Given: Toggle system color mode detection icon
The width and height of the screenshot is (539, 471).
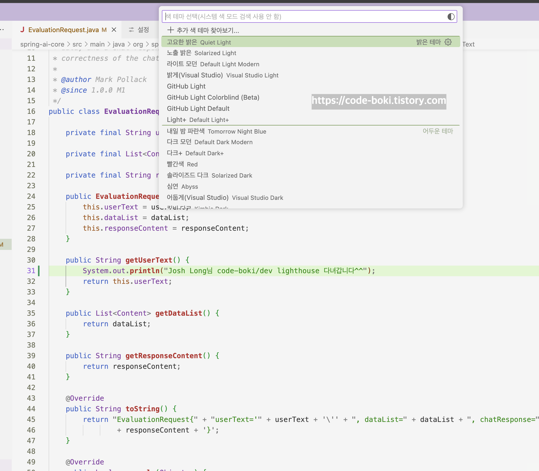Looking at the screenshot, I should [x=451, y=17].
